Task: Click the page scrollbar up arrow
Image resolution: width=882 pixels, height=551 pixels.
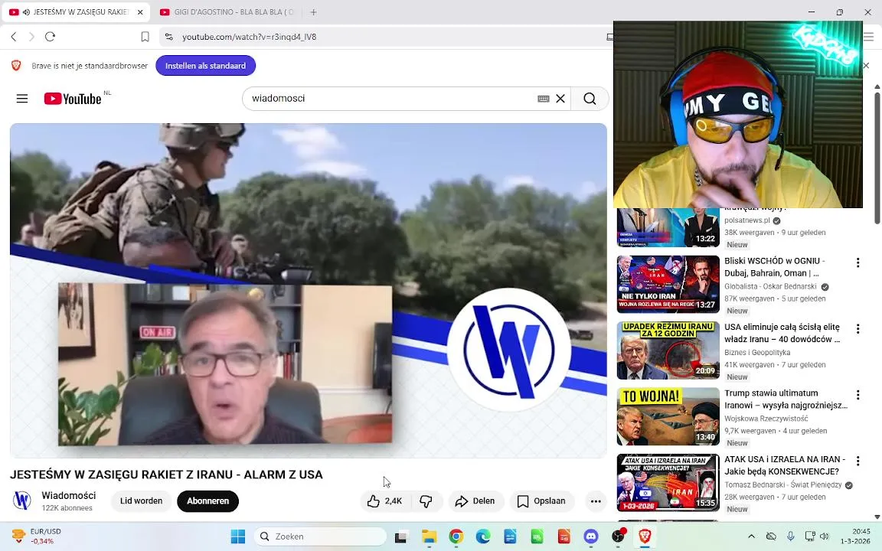Action: tap(877, 86)
